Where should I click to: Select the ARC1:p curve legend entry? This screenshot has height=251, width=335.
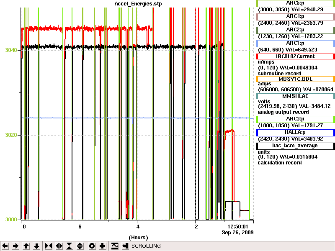tap(295, 44)
